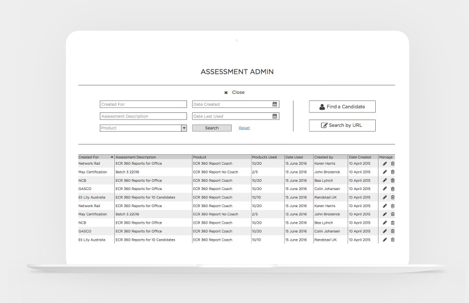Select the first Karen Harris cell
The height and width of the screenshot is (303, 469).
tap(325, 164)
